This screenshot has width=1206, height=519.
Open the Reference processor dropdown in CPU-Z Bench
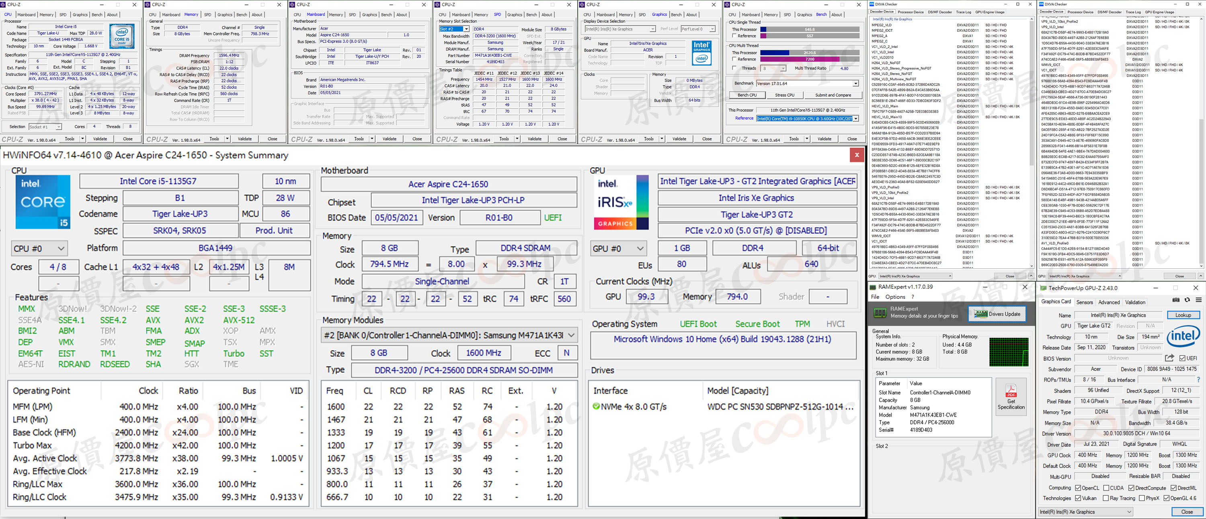[x=807, y=119]
